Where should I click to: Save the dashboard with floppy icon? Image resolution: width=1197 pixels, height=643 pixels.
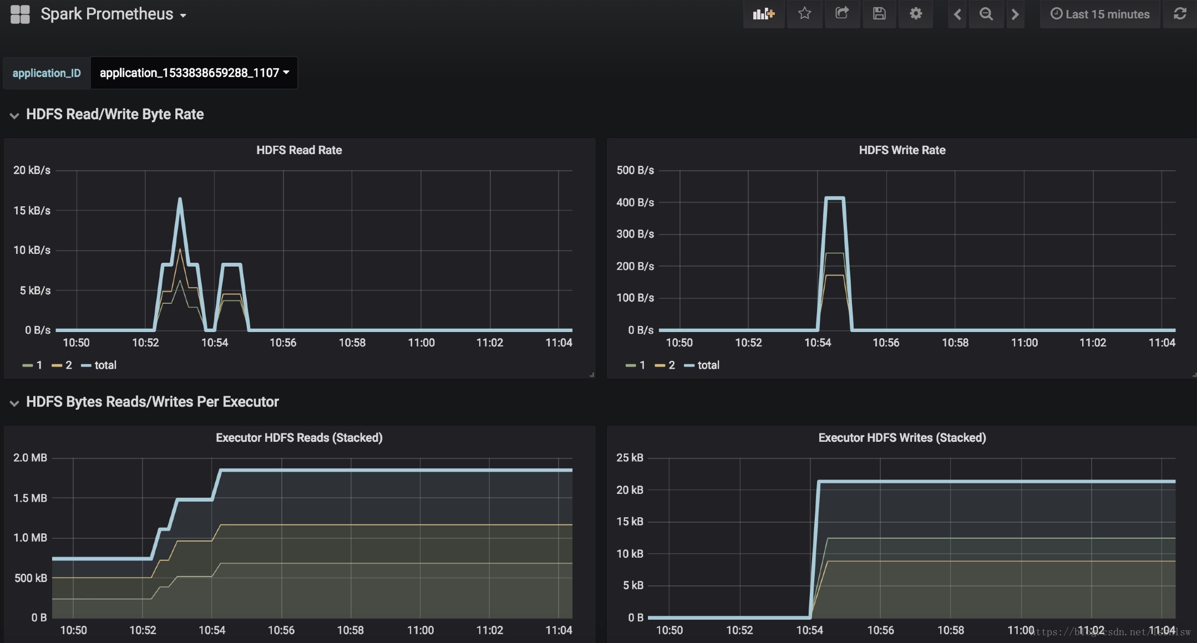(x=879, y=14)
